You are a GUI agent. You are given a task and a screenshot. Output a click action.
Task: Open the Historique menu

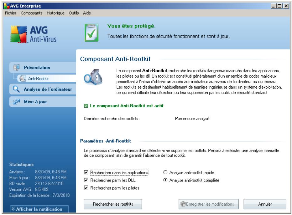pyautogui.click(x=55, y=13)
